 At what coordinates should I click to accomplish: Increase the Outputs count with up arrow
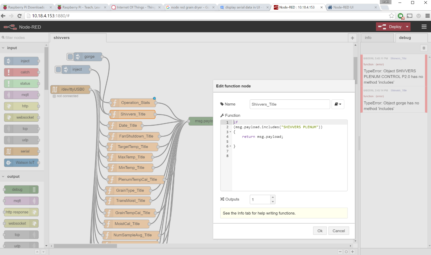[x=273, y=197]
